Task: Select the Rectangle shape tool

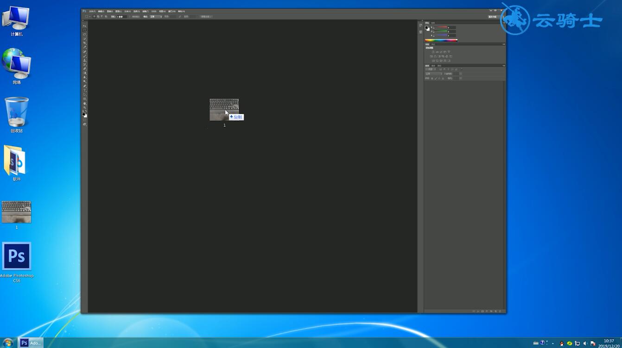Action: click(x=85, y=99)
